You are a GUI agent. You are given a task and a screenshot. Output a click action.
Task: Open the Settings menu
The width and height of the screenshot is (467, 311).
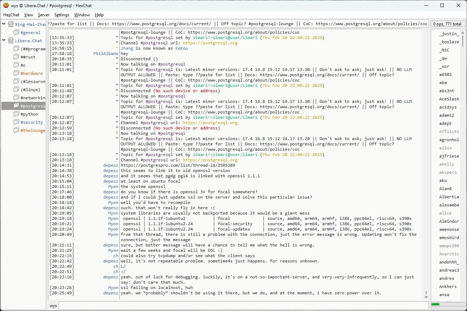pos(62,15)
